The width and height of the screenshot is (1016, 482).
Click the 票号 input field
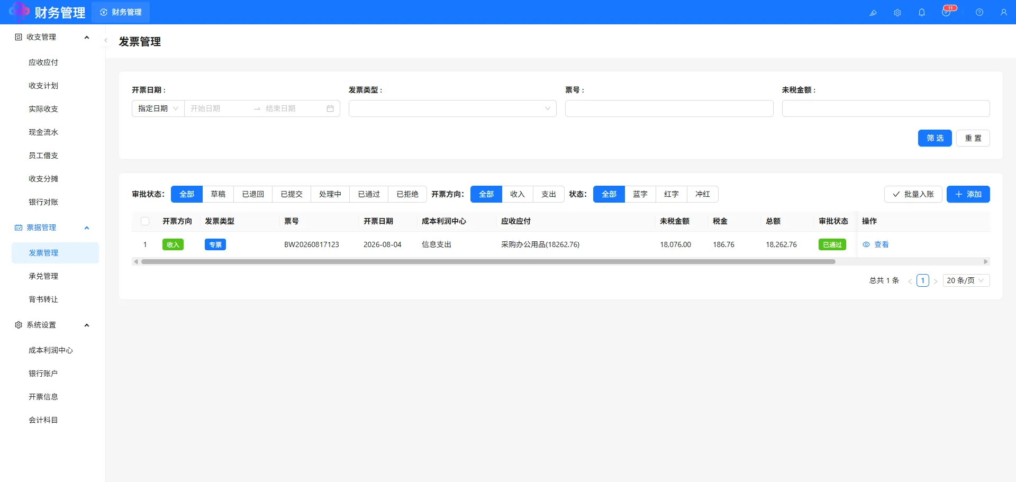[669, 108]
